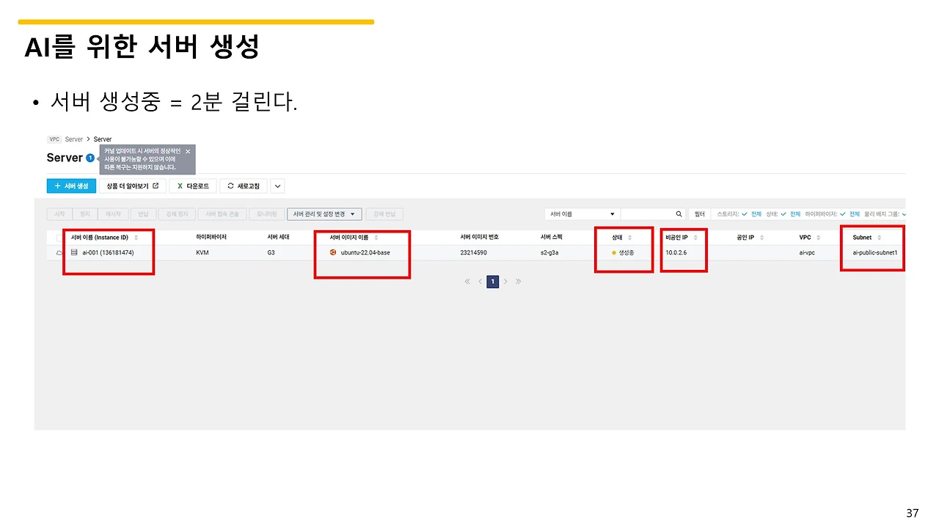939x528 pixels.
Task: Click the ai-vpc cell
Action: click(x=807, y=252)
